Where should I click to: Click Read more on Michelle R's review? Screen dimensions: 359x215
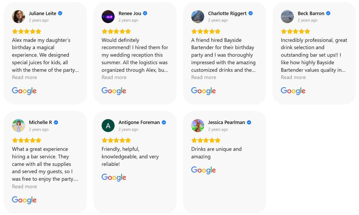coord(24,186)
